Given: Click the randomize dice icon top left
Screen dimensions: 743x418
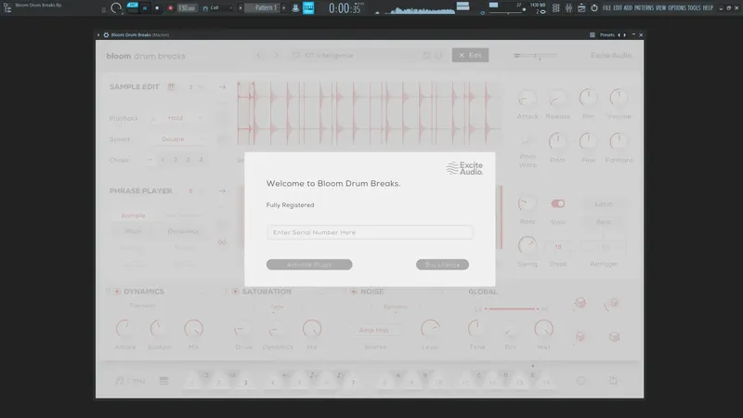Looking at the screenshot, I should pyautogui.click(x=580, y=303).
